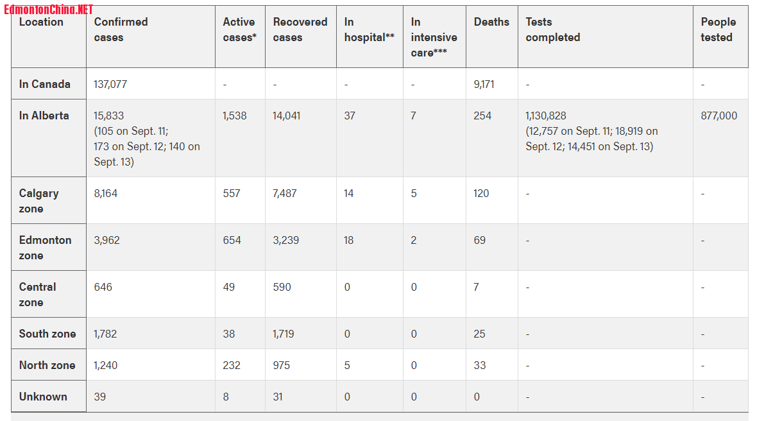
Task: Click the People tested column header
Action: click(x=718, y=30)
